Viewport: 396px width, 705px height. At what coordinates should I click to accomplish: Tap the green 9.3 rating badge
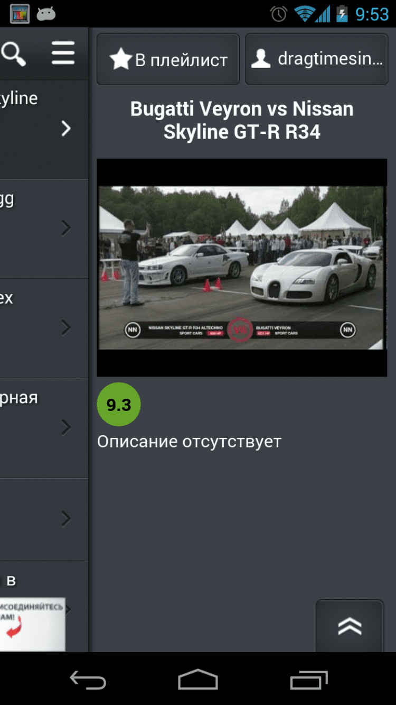[x=119, y=405]
